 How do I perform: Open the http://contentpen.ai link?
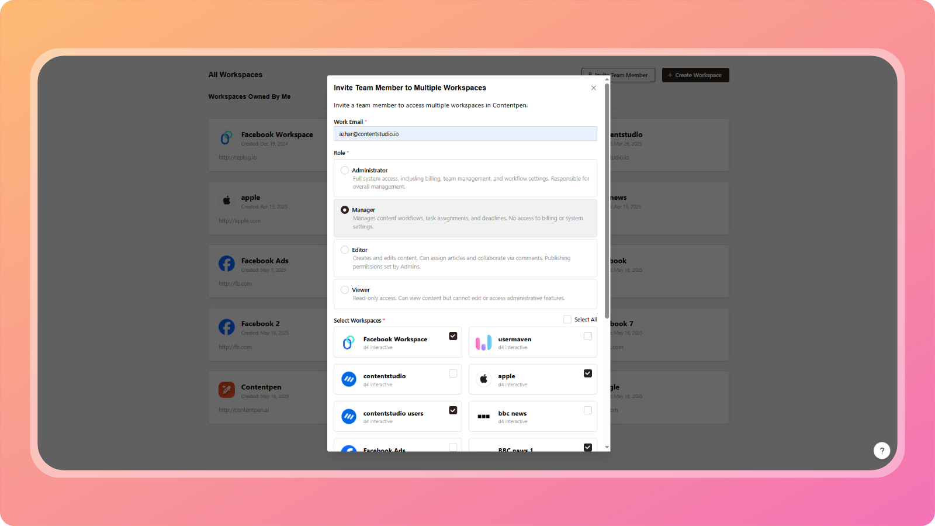click(x=244, y=410)
